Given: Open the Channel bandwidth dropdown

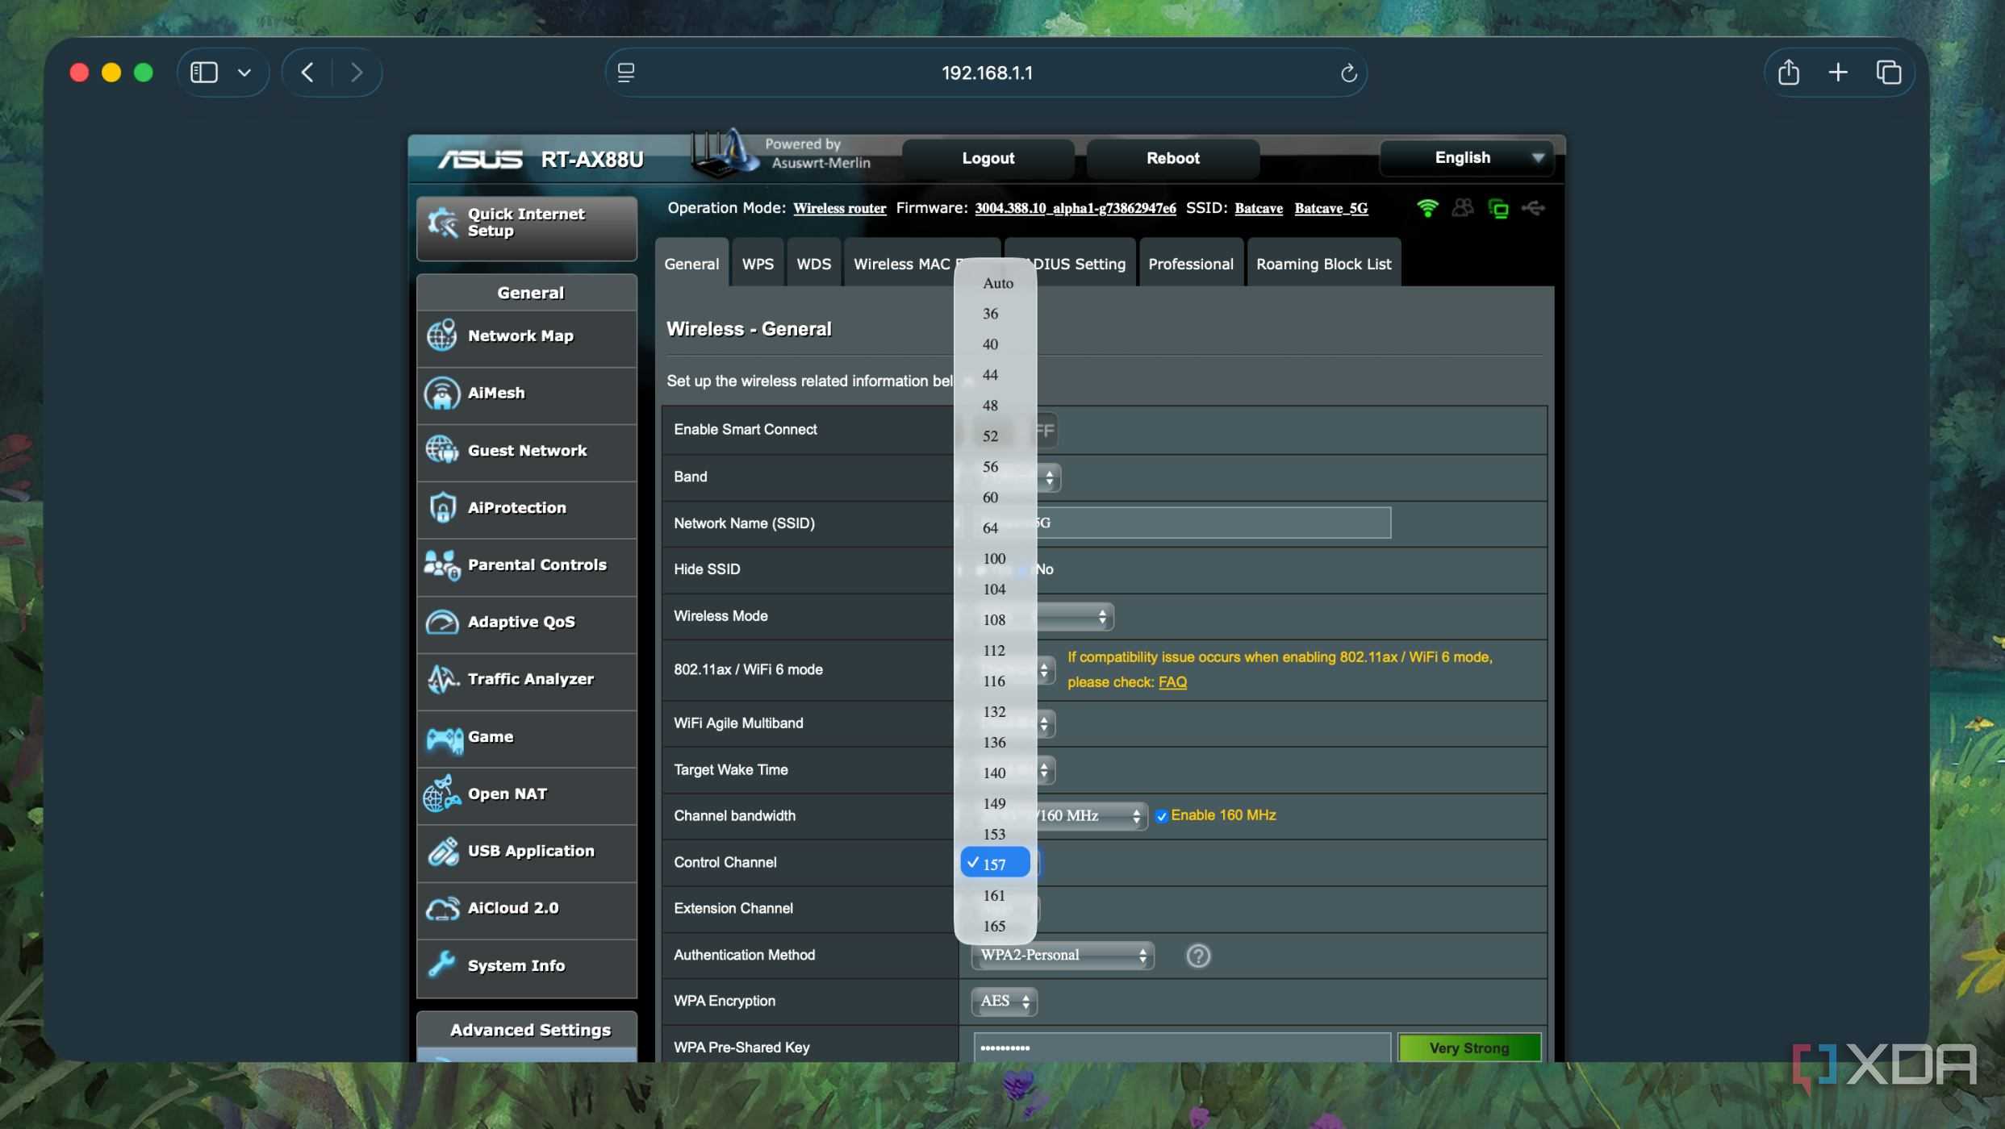Looking at the screenshot, I should [1091, 816].
